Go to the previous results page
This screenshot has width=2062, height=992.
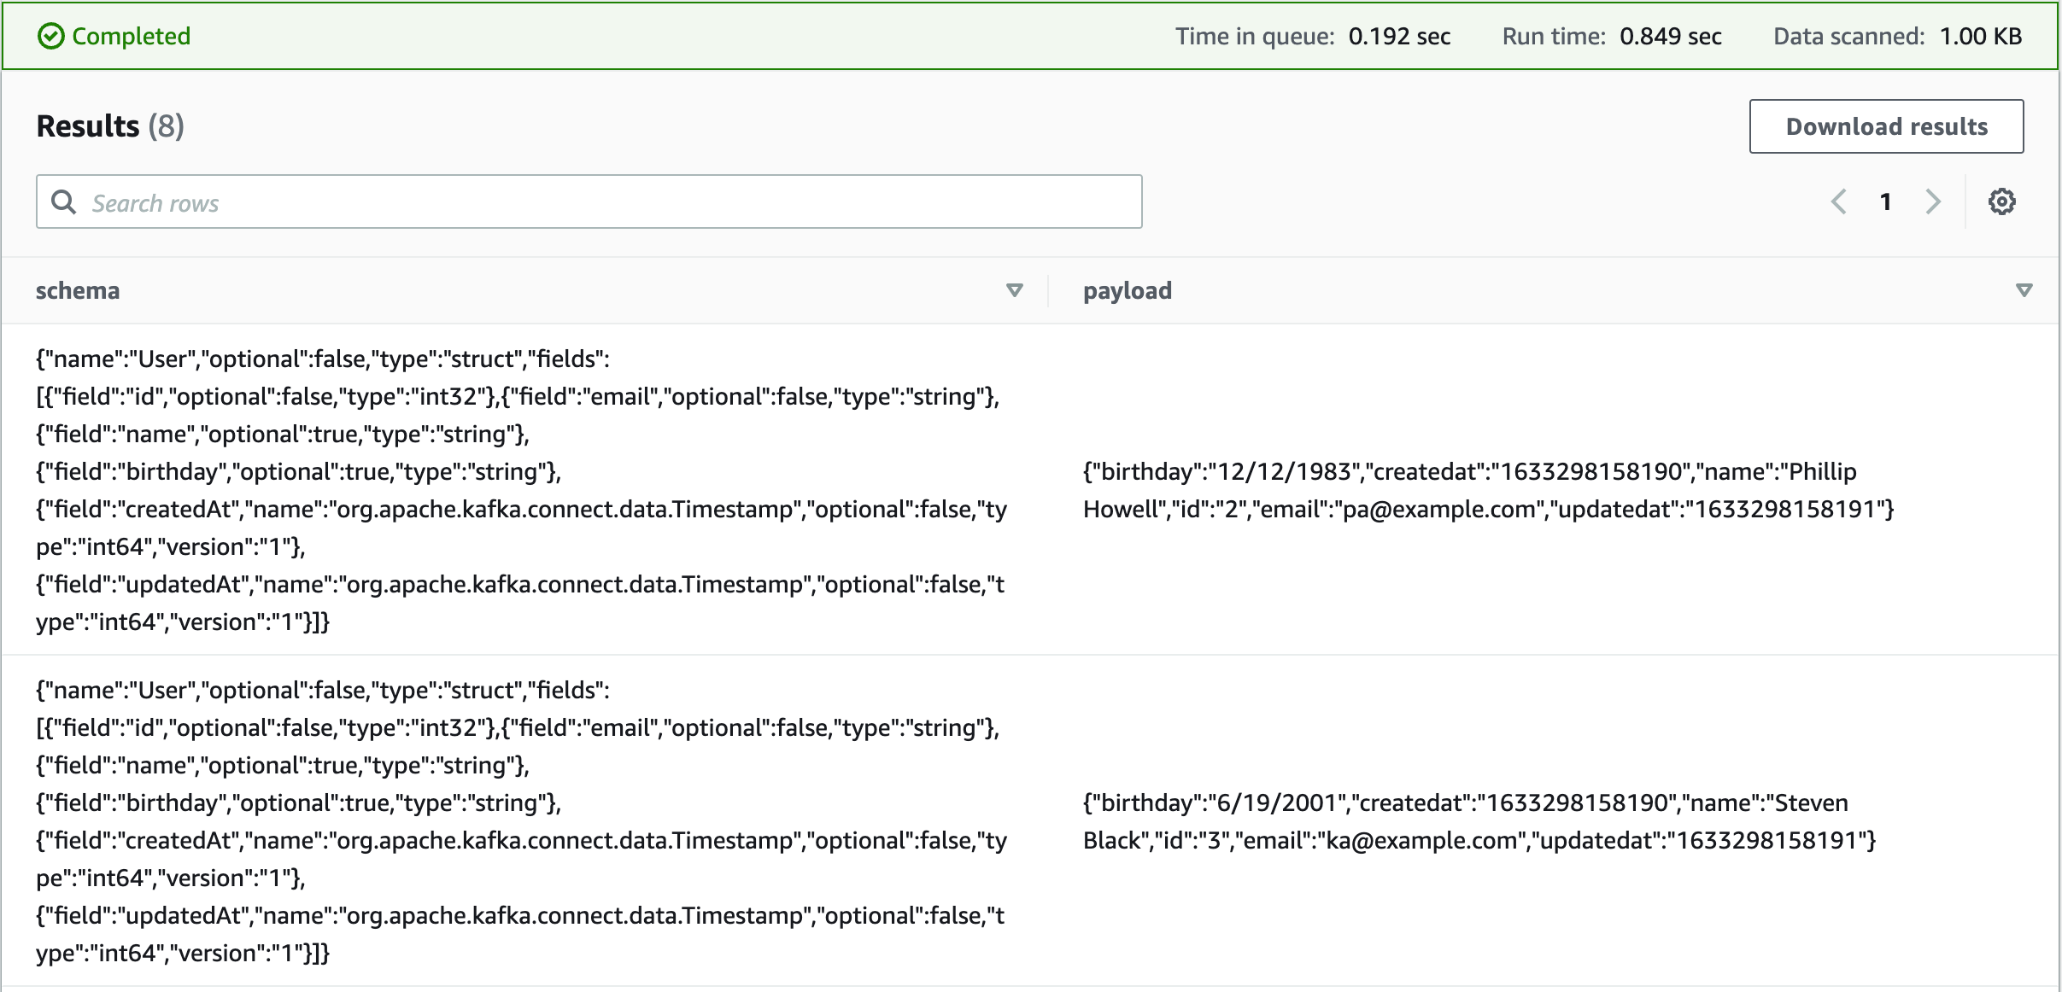tap(1839, 202)
